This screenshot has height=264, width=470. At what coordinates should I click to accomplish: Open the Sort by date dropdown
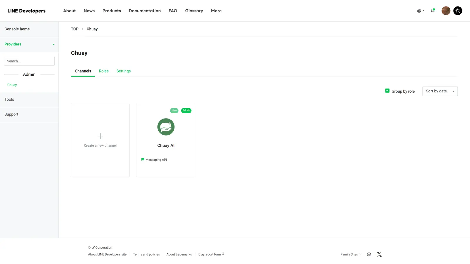[x=440, y=91]
